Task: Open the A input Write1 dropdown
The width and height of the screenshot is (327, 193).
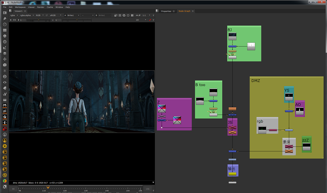Action: tap(73, 15)
